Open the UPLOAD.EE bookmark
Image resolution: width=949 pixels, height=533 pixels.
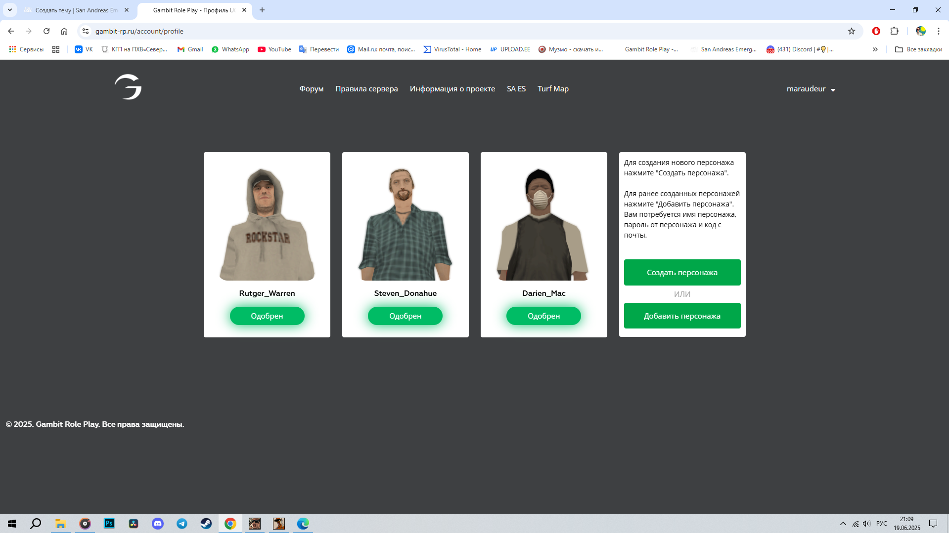(x=510, y=49)
